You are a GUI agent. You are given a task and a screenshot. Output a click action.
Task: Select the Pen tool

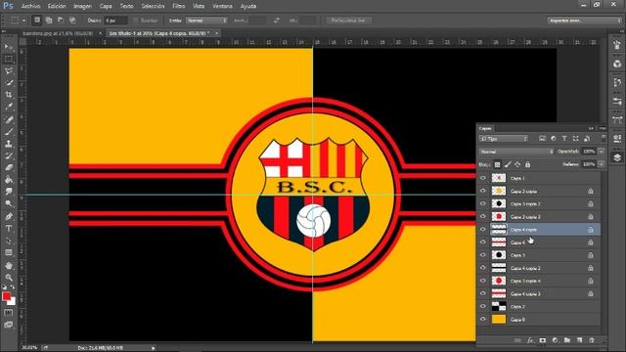[9, 217]
